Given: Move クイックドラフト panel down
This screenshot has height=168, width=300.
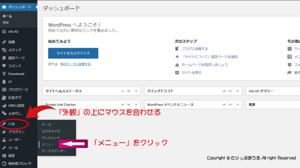Looking at the screenshot, I should click(230, 91).
